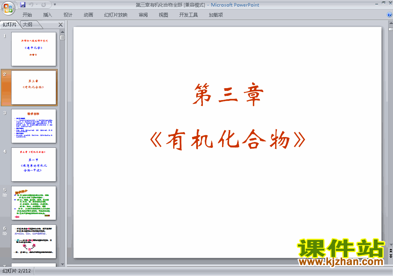
Task: Click main slide scrollbar up arrow
Action: pos(391,23)
